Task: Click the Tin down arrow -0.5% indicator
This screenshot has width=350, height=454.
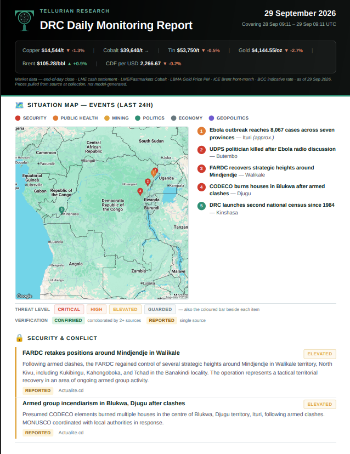Action: (x=211, y=50)
